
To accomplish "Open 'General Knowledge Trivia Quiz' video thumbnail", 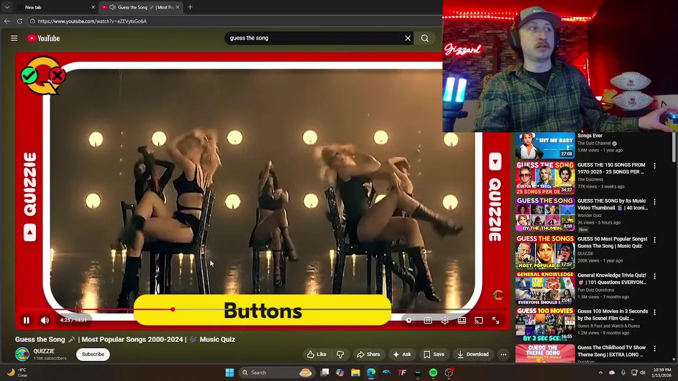I will tap(545, 288).
